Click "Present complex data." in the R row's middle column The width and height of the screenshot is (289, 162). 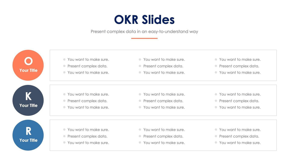(x=163, y=136)
